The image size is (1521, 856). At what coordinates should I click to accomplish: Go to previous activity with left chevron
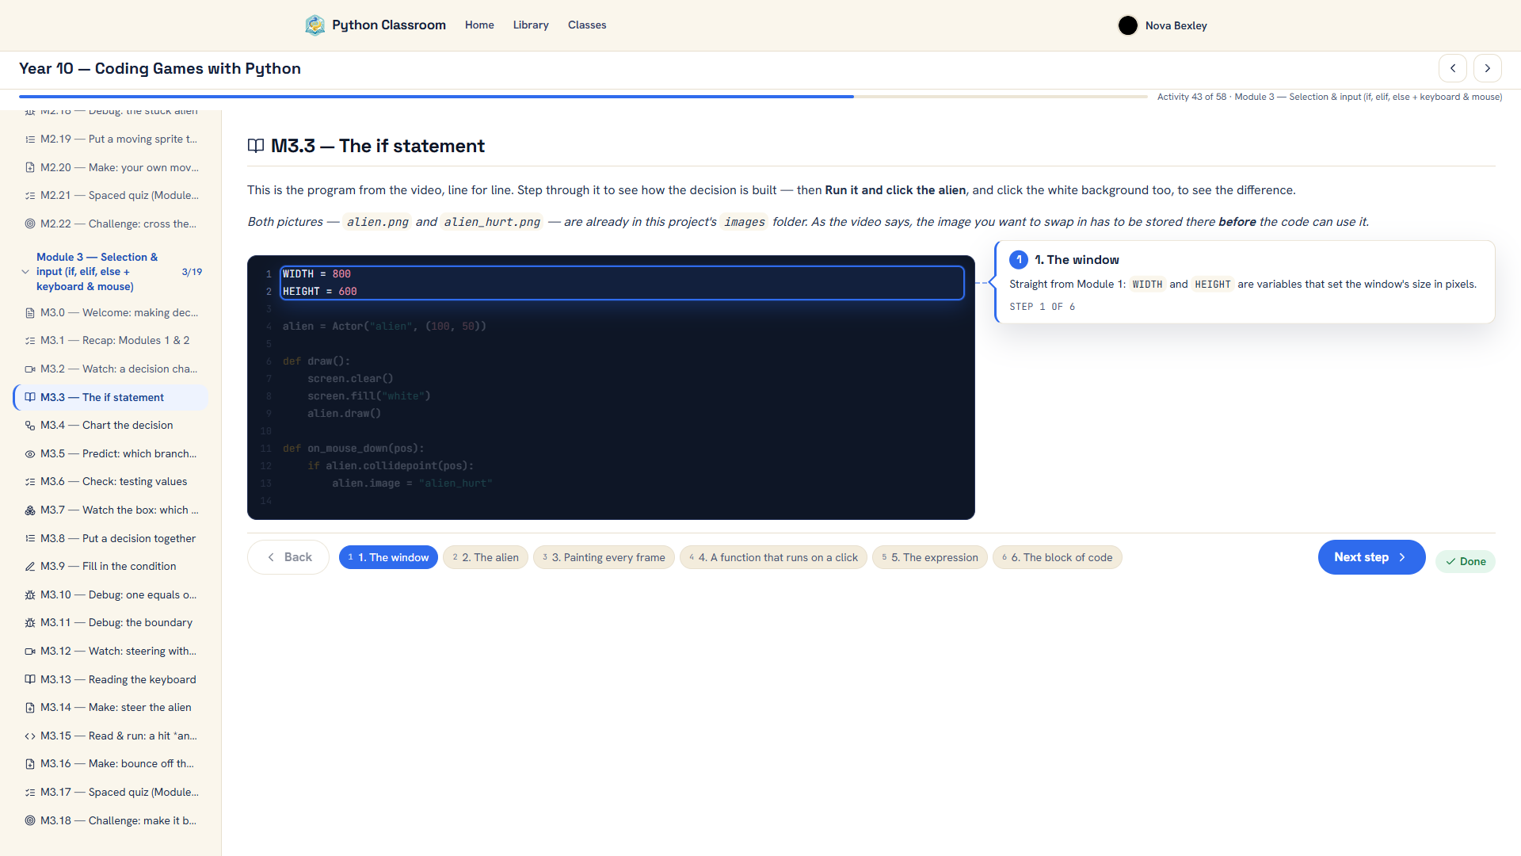(1453, 68)
